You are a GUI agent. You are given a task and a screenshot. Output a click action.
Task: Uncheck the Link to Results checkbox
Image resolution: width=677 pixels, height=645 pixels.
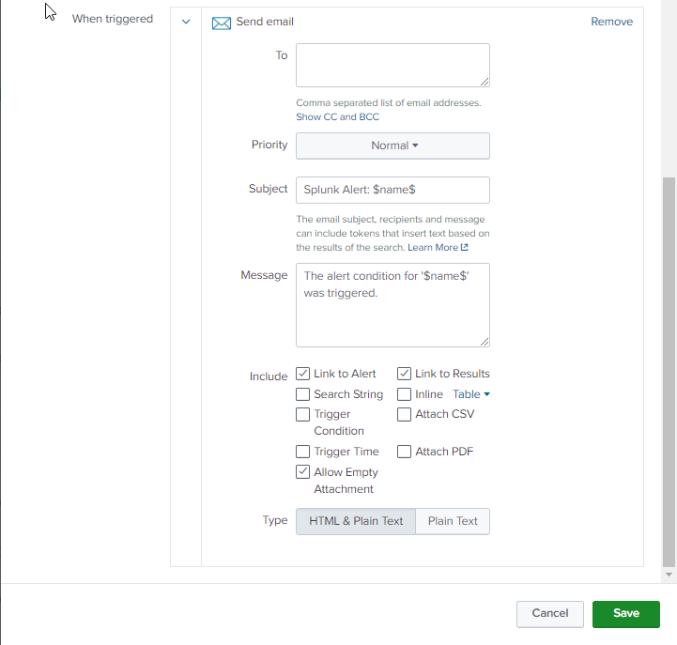[x=405, y=374]
